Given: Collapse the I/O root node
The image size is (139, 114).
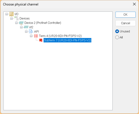Looking at the screenshot, I should click(7, 14).
